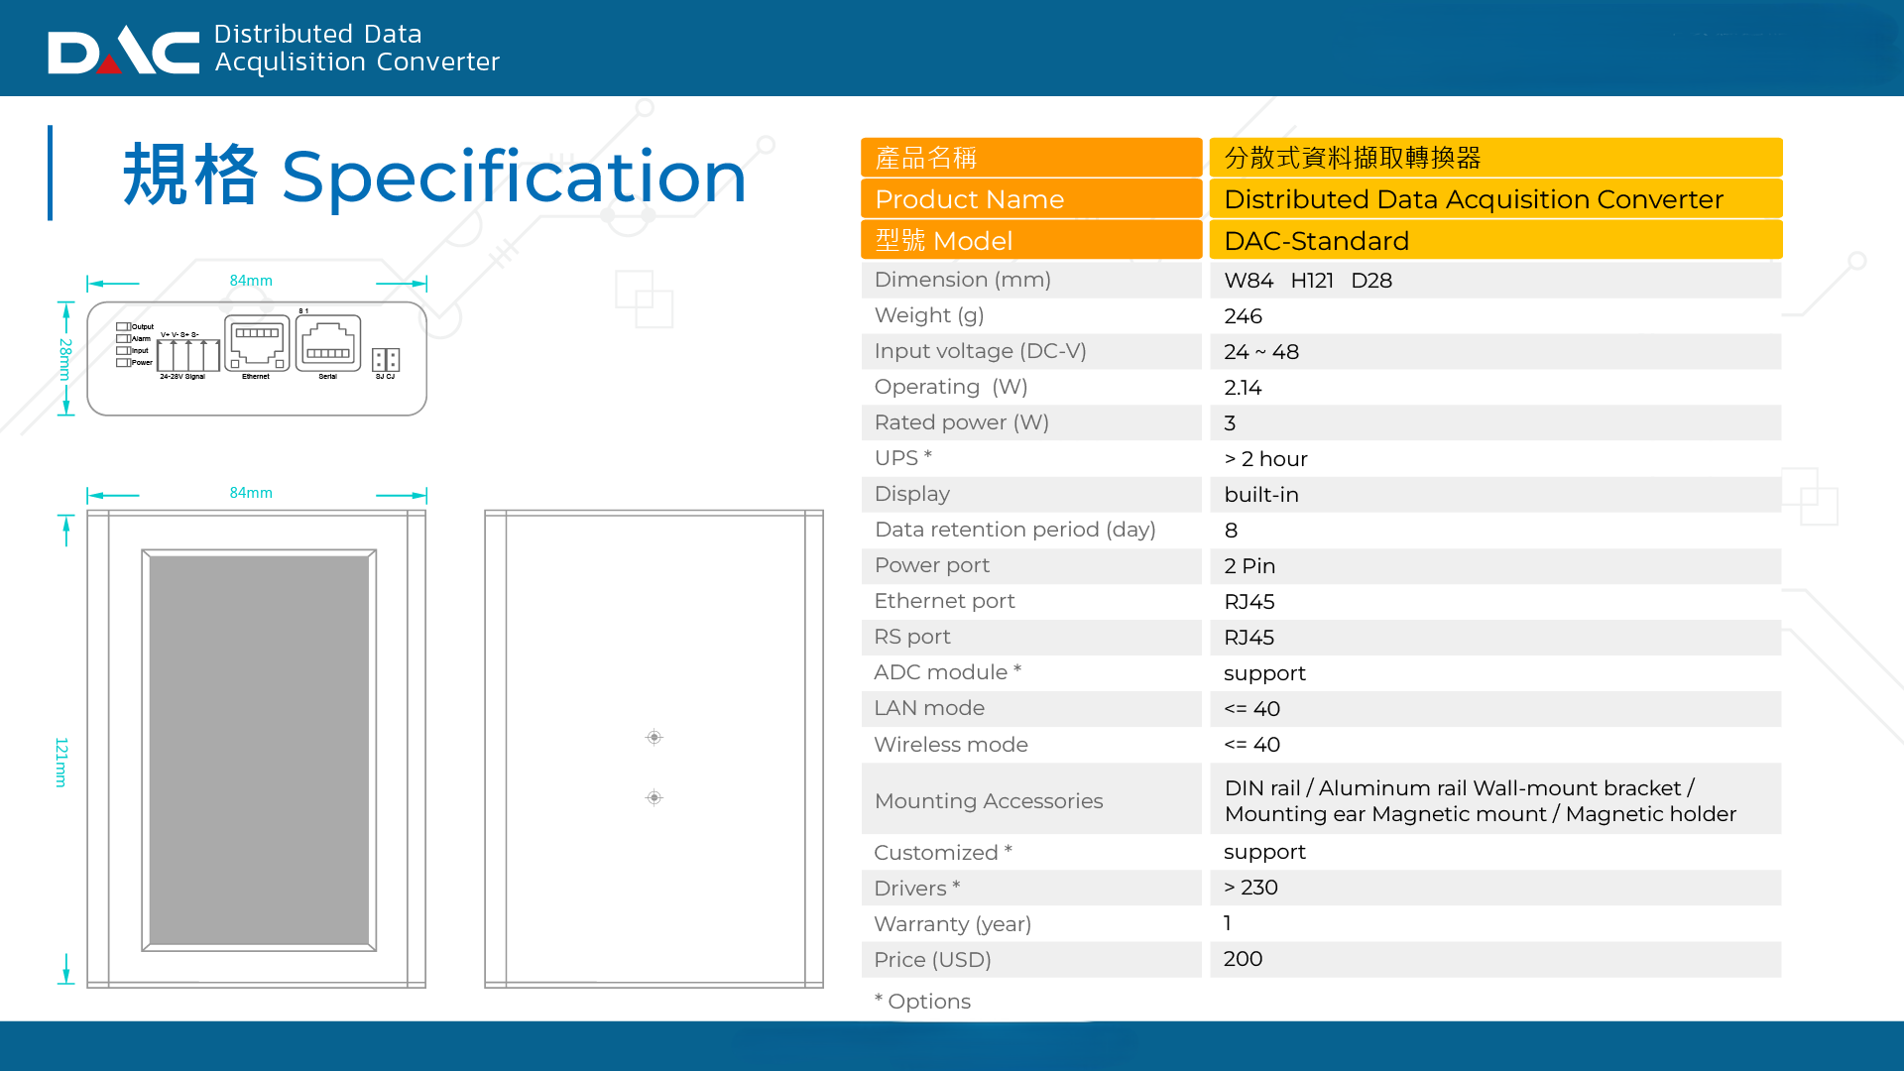Click the gray display screen on front view
The image size is (1904, 1071).
coord(259,750)
